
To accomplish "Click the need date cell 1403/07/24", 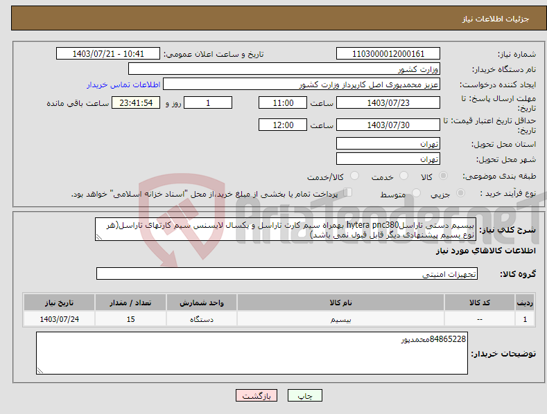I will pos(60,319).
